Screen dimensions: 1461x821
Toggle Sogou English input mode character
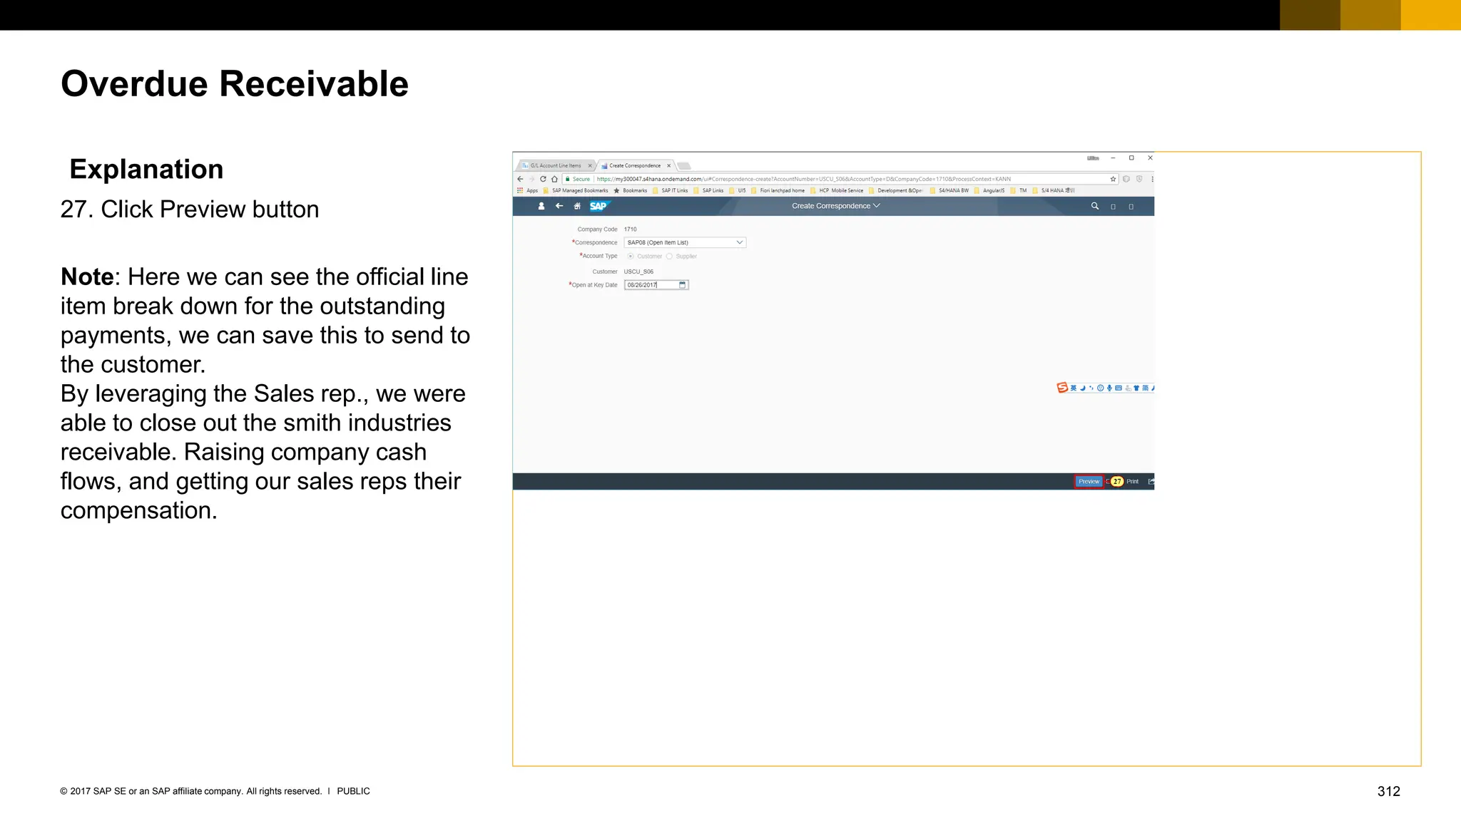[x=1074, y=388]
